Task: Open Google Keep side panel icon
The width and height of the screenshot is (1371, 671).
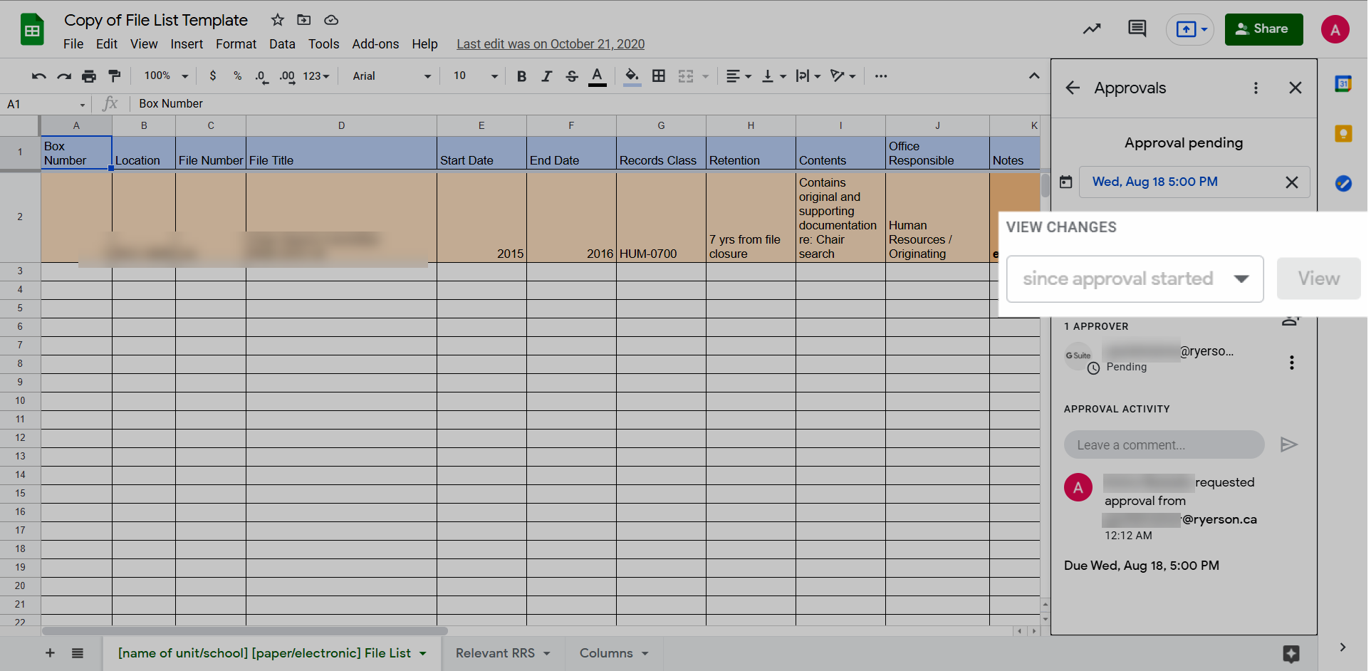Action: (x=1343, y=134)
